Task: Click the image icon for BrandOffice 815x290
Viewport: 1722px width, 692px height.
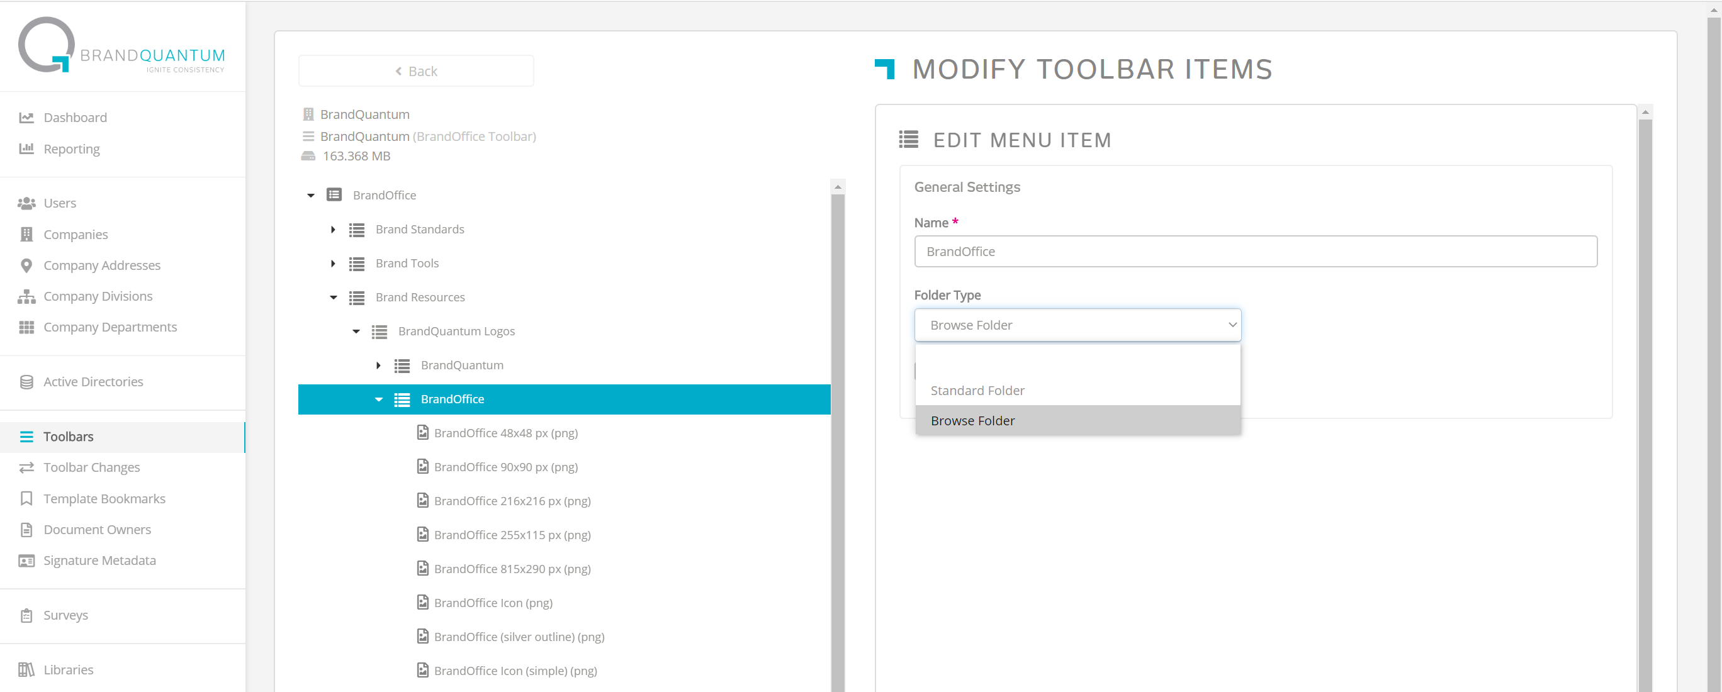Action: [x=422, y=569]
